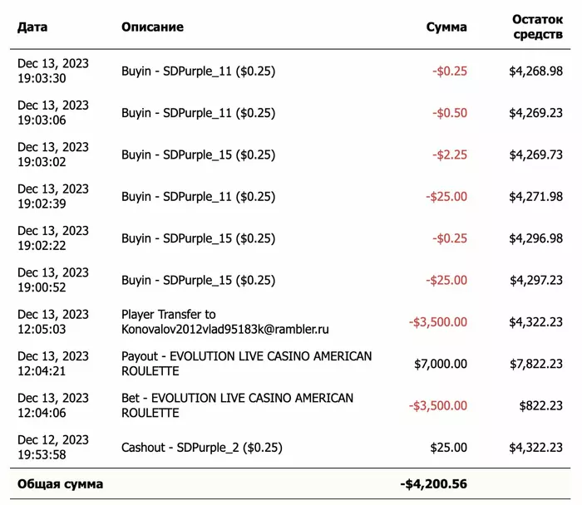Click the -$0.50 amount
This screenshot has height=505, width=582.
[x=450, y=113]
